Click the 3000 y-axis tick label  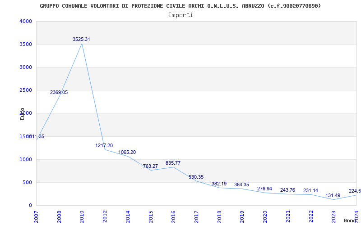(26, 67)
